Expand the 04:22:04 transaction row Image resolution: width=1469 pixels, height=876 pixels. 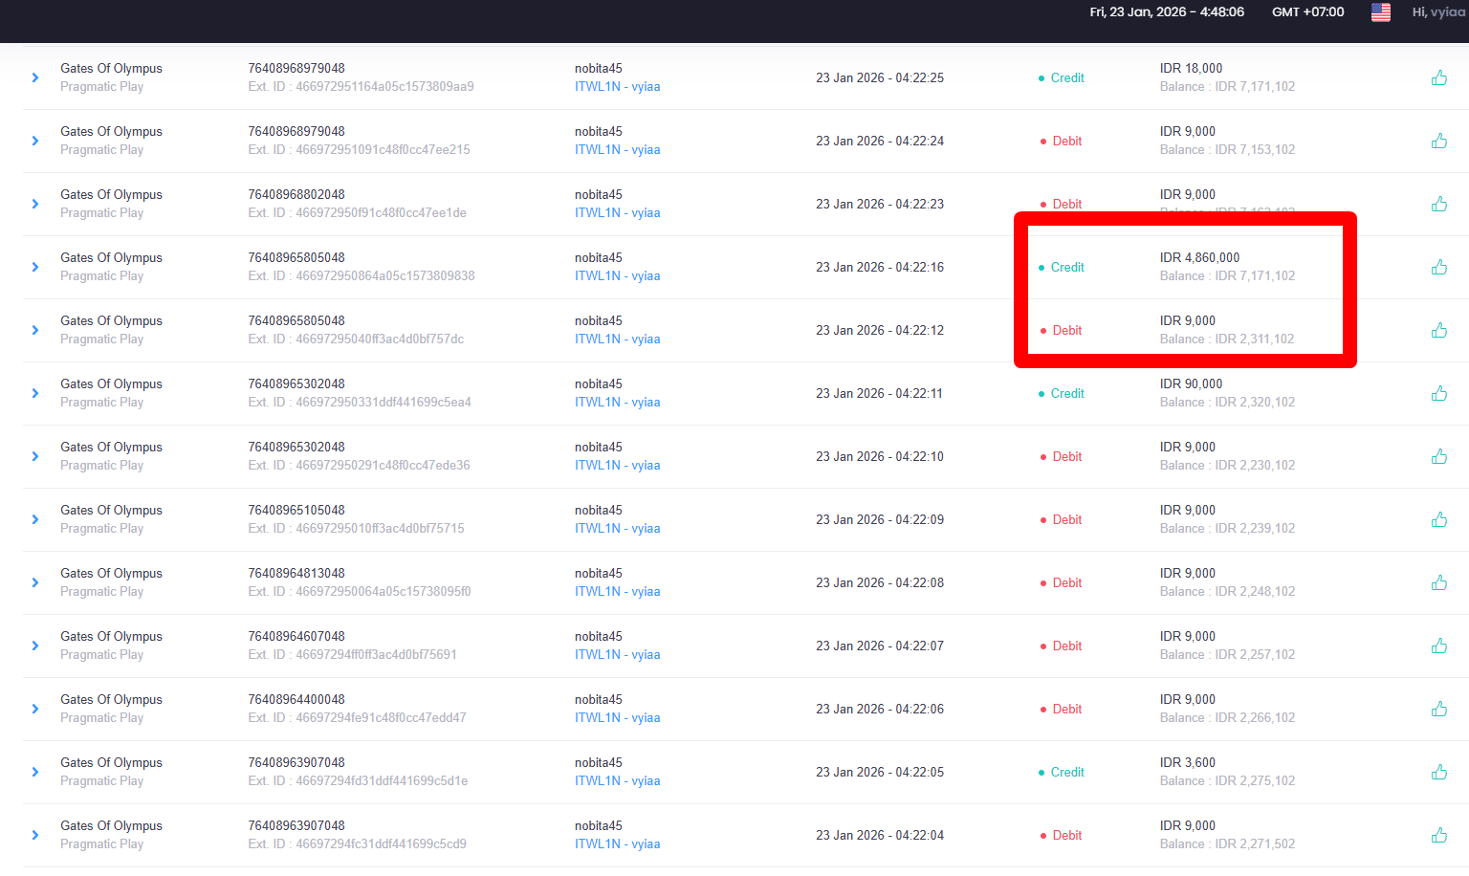tap(35, 835)
